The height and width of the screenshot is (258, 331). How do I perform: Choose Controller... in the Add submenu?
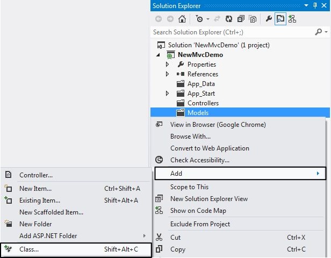[76, 175]
